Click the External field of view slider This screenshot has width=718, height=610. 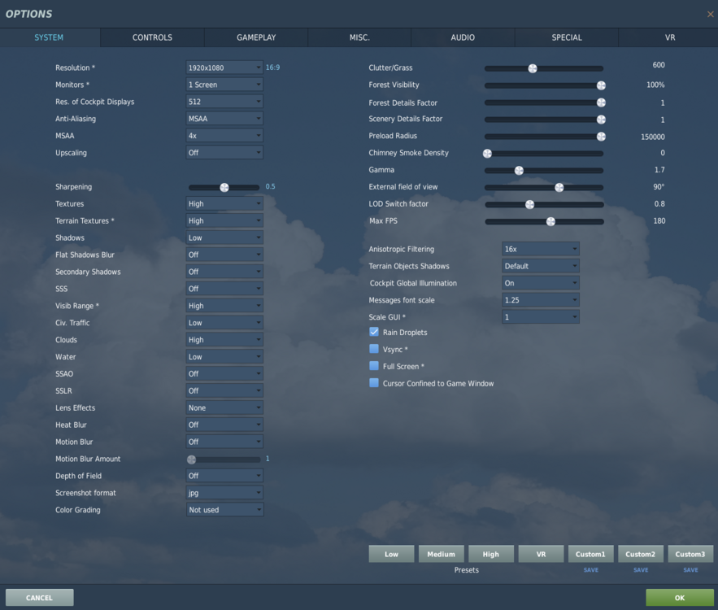coord(544,187)
